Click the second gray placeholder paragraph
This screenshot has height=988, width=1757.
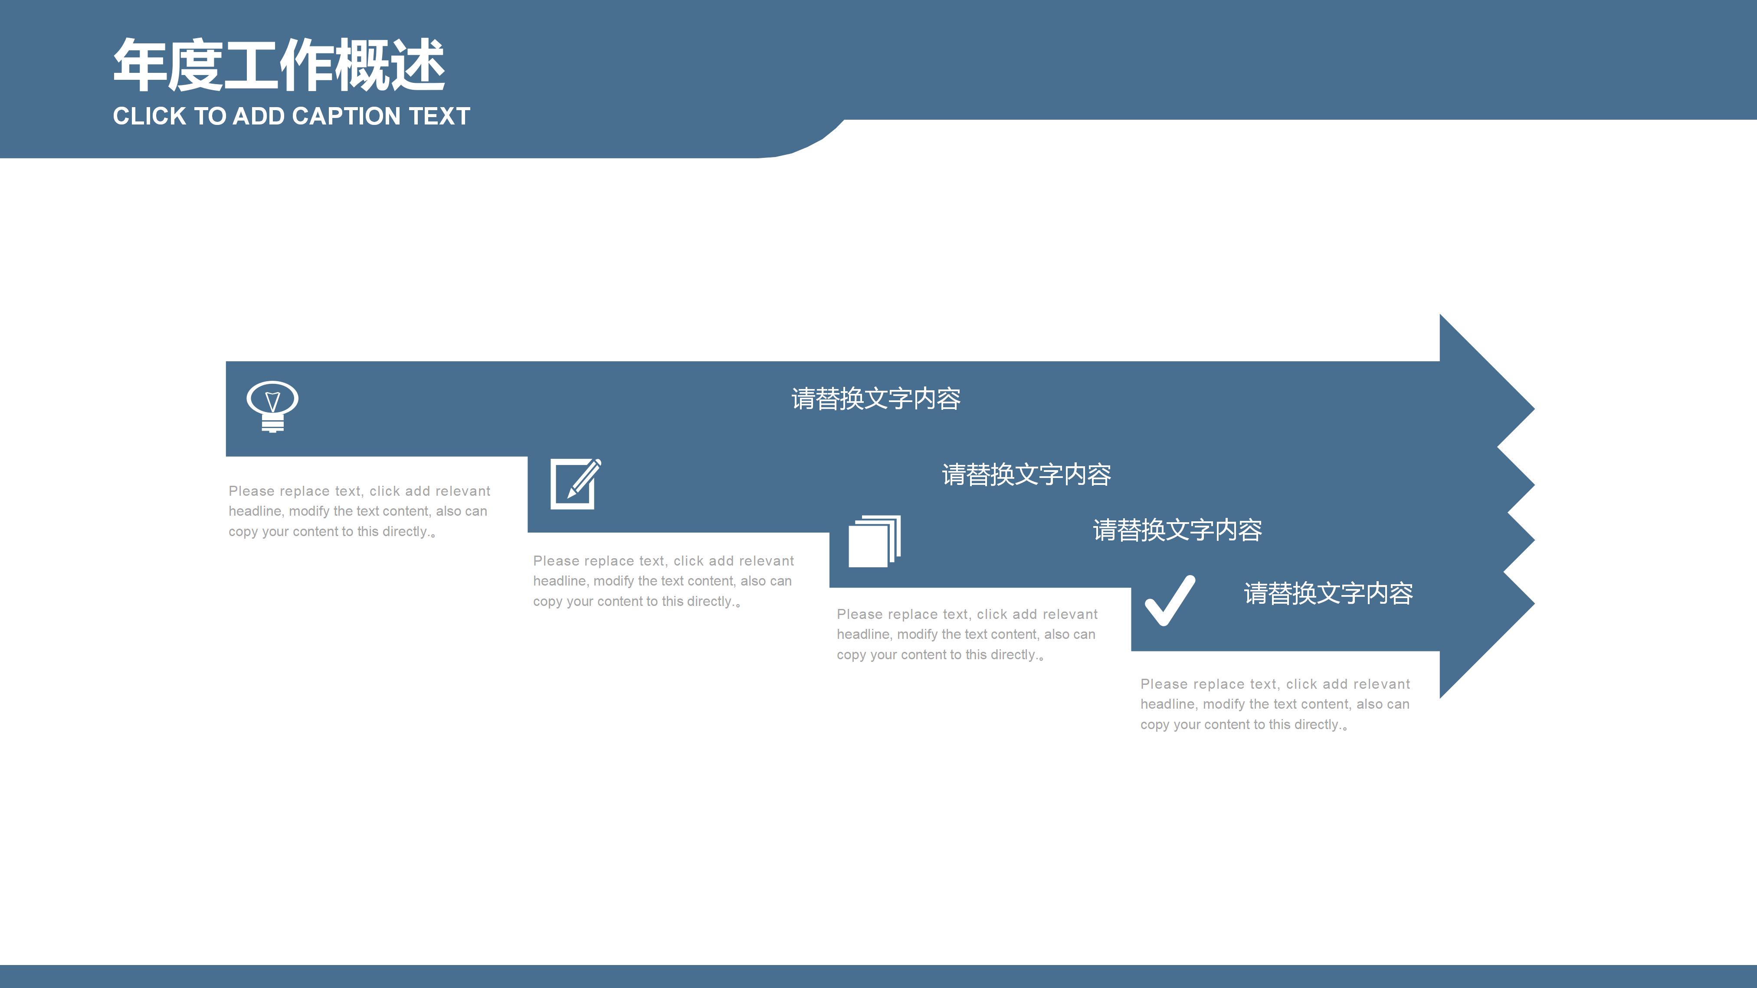[663, 581]
